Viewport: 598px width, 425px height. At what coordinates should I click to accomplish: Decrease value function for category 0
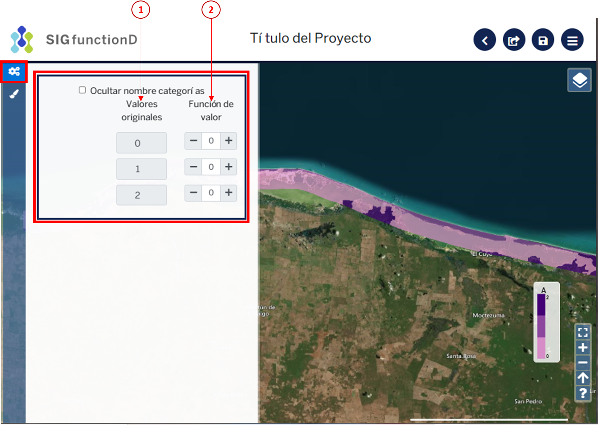point(193,141)
